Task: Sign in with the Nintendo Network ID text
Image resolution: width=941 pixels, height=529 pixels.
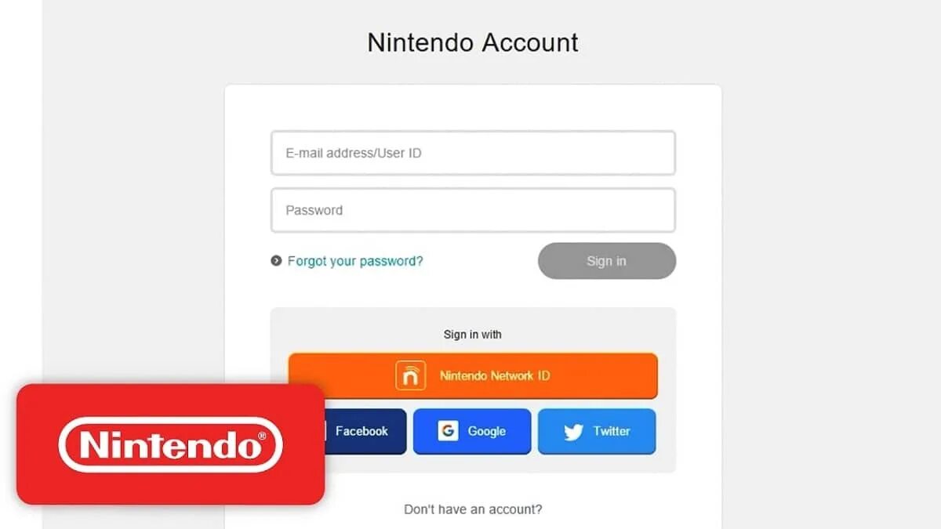Action: pyautogui.click(x=495, y=376)
